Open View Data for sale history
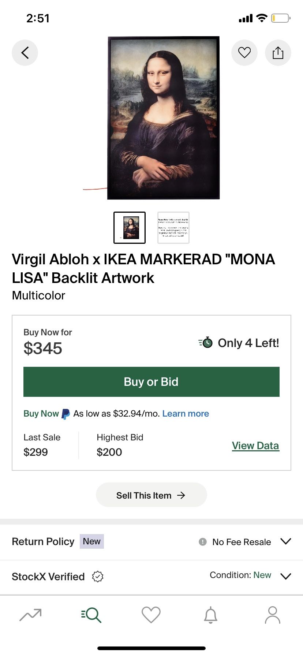303x656 pixels. (255, 446)
